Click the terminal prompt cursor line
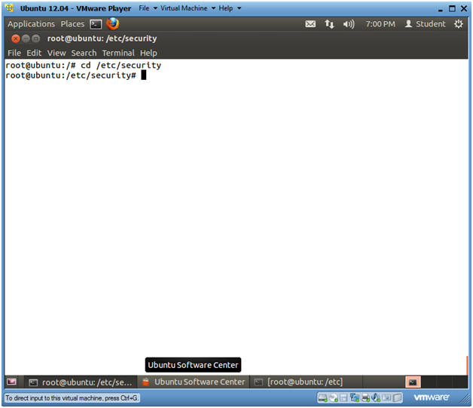The width and height of the screenshot is (473, 408). [x=76, y=75]
